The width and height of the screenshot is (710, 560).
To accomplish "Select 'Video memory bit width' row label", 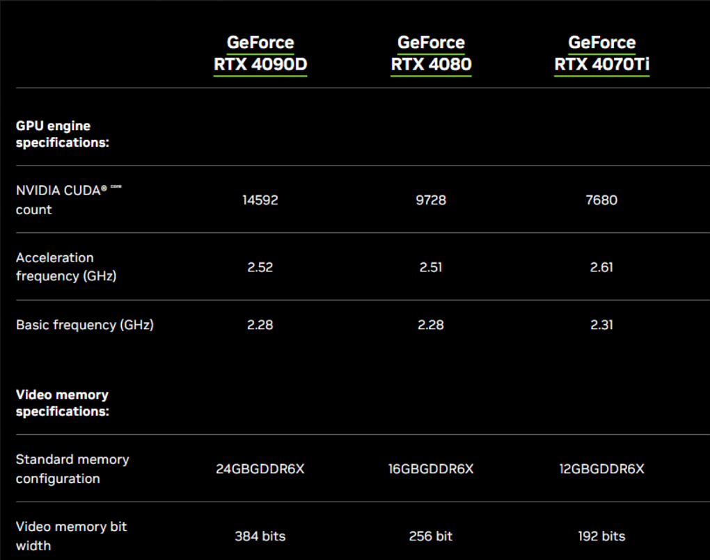I will click(72, 536).
